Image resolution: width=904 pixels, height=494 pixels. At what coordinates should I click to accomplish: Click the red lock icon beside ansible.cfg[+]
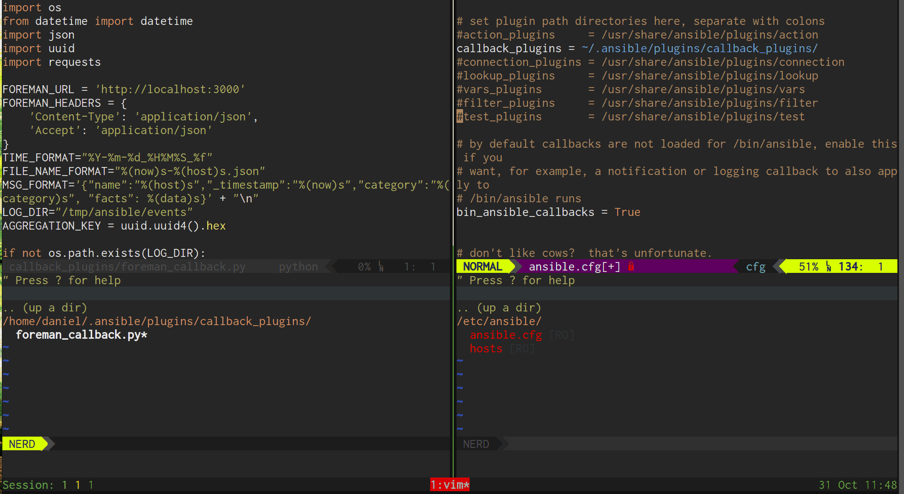click(x=631, y=266)
